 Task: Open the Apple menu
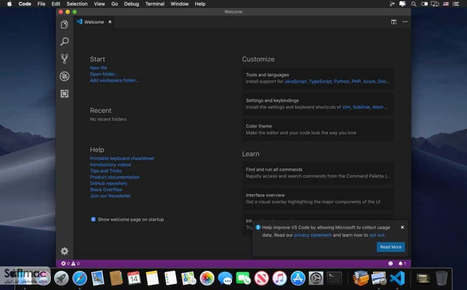pos(9,4)
